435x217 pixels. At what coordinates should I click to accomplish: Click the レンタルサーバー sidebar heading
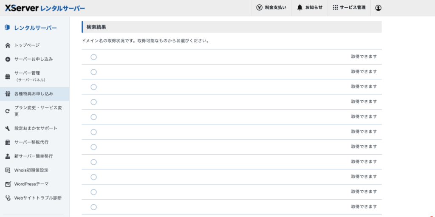pos(35,28)
